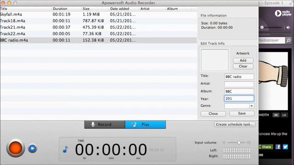Click the artwork preview box
The height and width of the screenshot is (165, 294).
(x=215, y=60)
